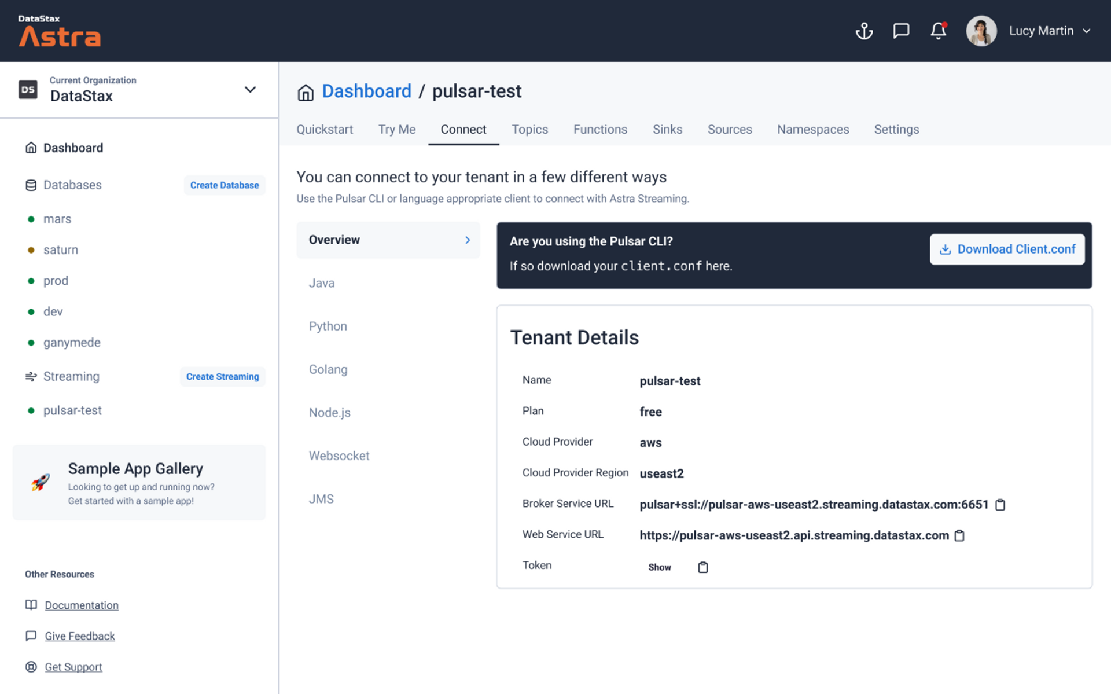Select the saturn database in sidebar

pyautogui.click(x=61, y=250)
